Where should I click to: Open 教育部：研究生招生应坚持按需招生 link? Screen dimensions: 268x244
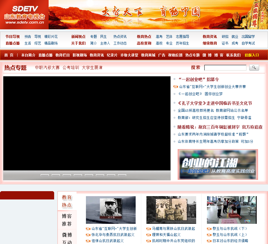(x=214, y=118)
